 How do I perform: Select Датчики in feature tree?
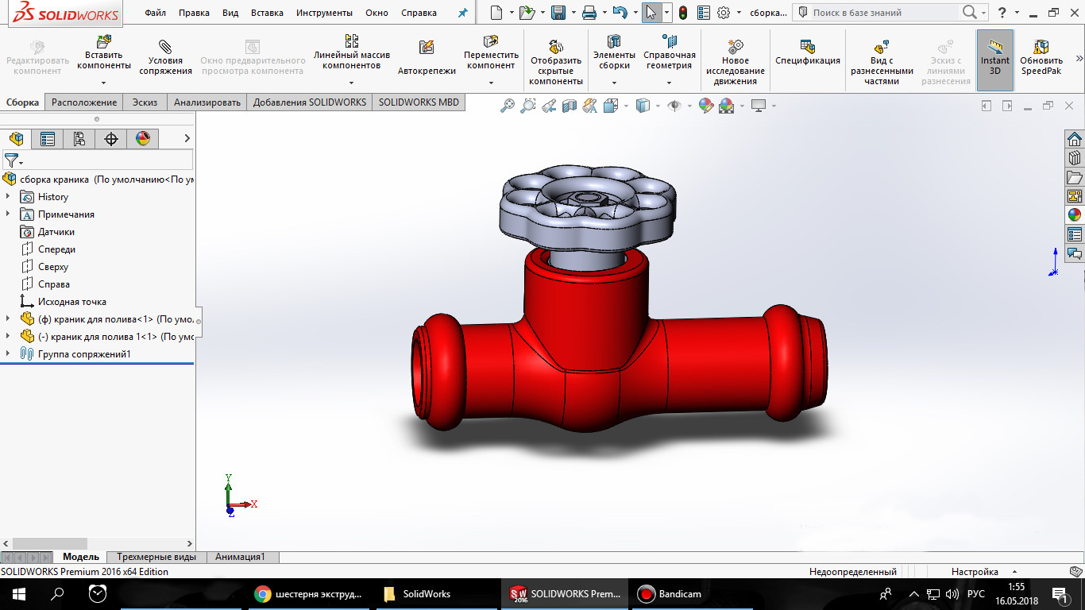(x=56, y=231)
